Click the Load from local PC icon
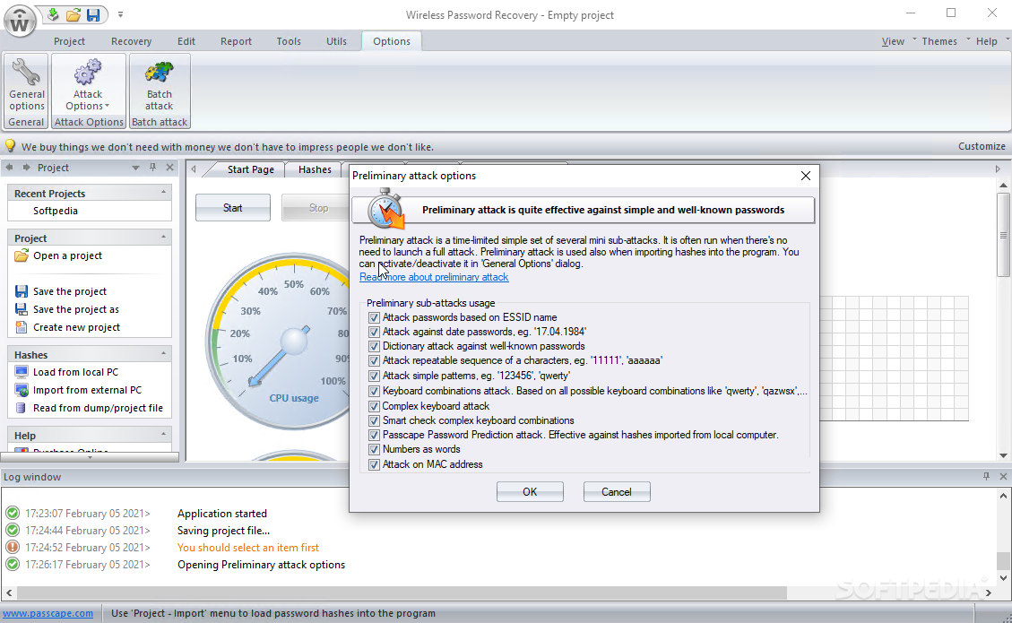Image resolution: width=1012 pixels, height=623 pixels. point(22,372)
